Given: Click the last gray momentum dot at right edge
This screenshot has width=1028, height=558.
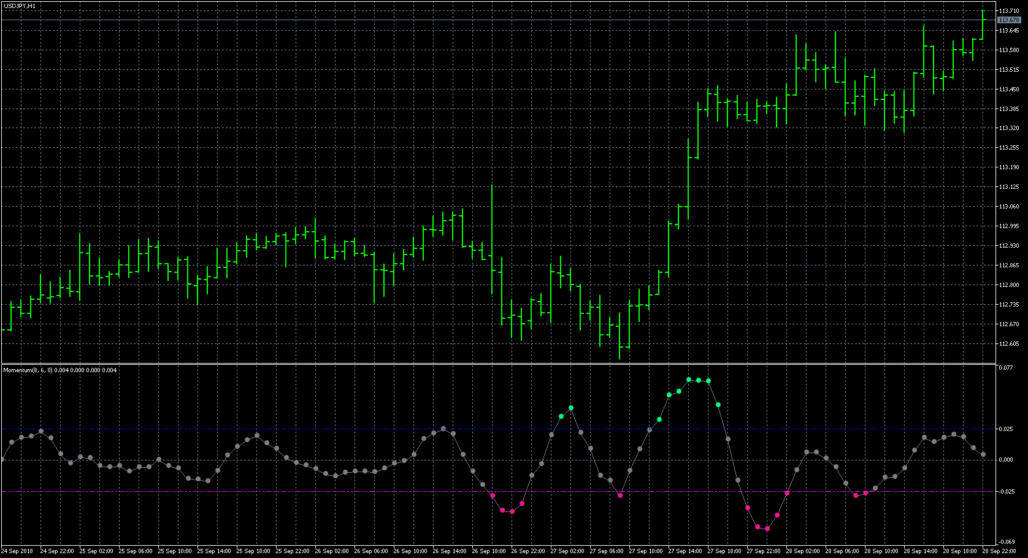Looking at the screenshot, I should tap(983, 454).
